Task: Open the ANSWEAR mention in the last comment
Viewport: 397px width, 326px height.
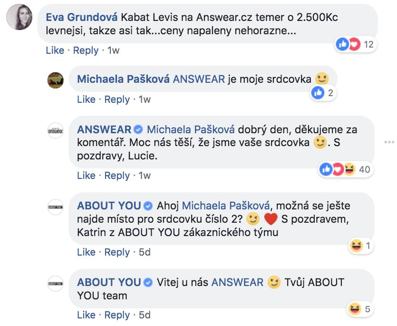Action: [x=237, y=282]
